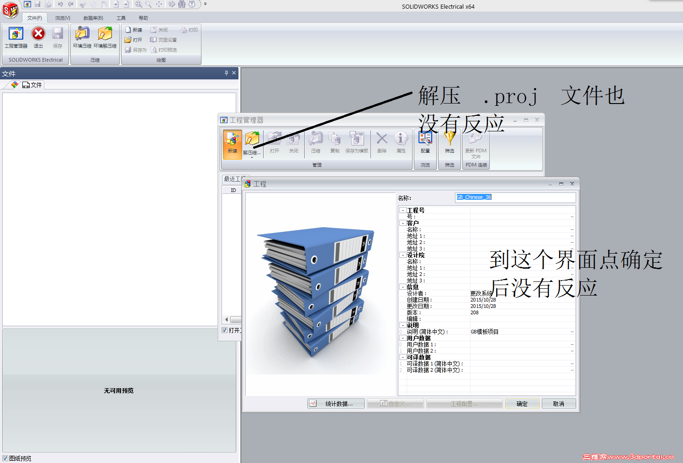Click the pan arrows icon in quick toolbar
The width and height of the screenshot is (683, 463).
click(159, 4)
